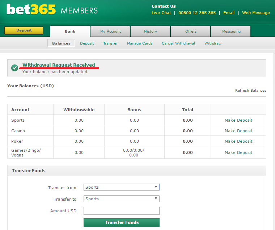Select Withdraw in the Bank submenu

(x=213, y=43)
